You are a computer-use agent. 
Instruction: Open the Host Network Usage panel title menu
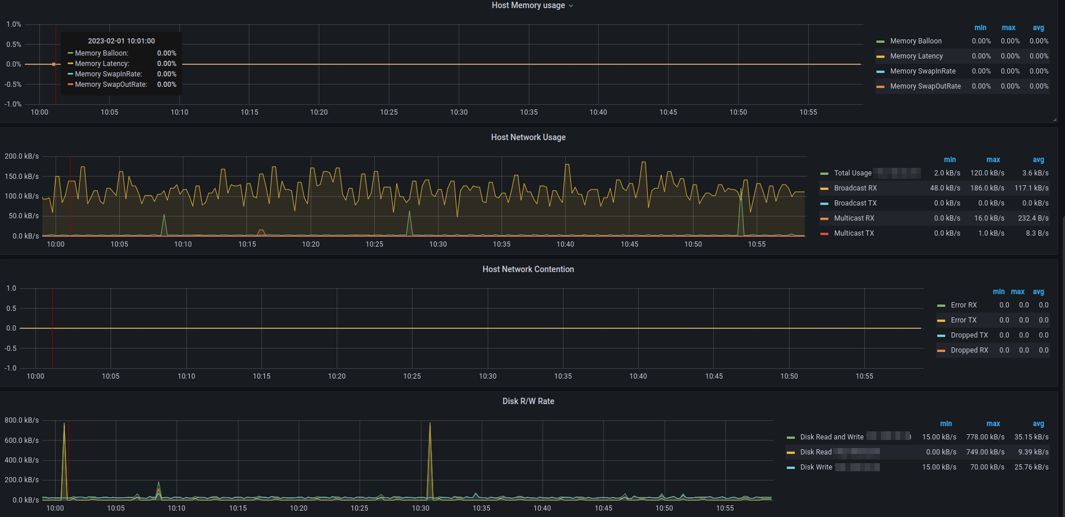(528, 137)
